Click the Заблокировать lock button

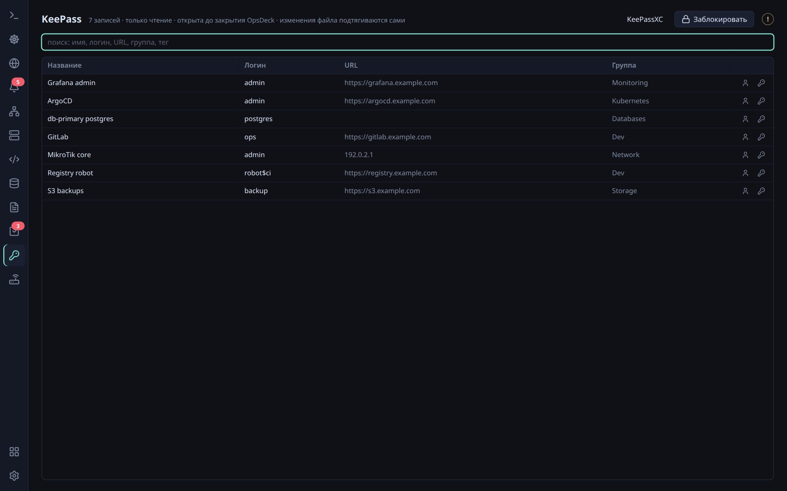pos(714,19)
